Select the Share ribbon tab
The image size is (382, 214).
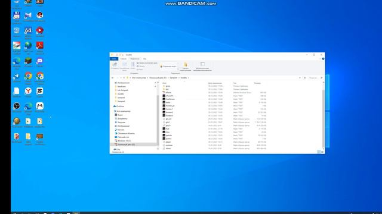click(135, 59)
